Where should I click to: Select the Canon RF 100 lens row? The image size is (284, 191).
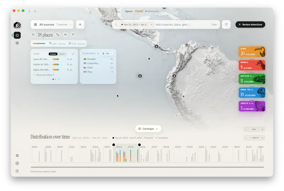point(53,59)
